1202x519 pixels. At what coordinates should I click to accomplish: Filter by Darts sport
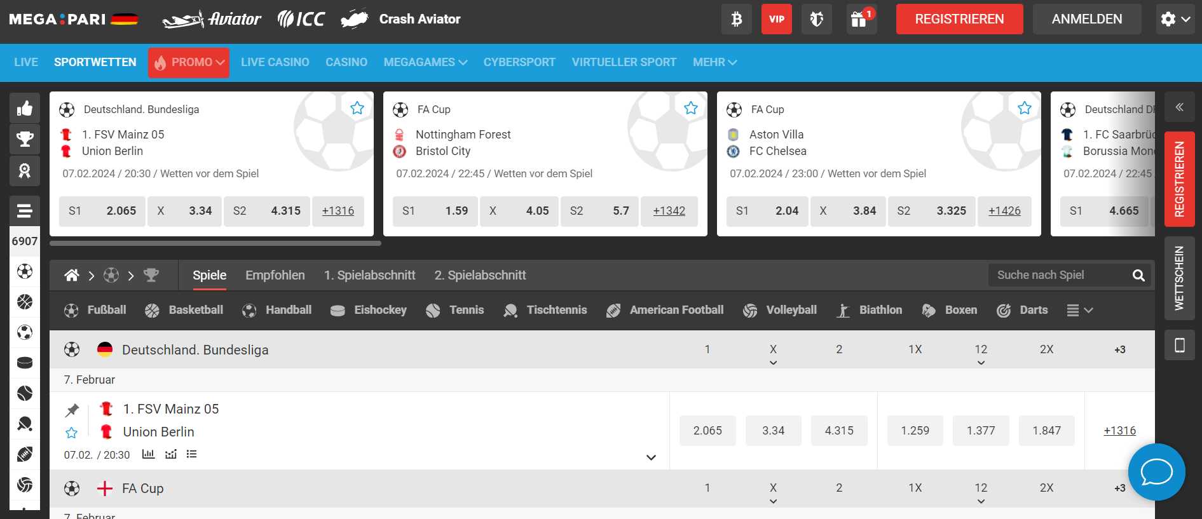[x=1022, y=310]
